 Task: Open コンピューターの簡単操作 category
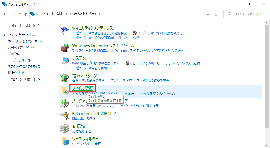click(x=24, y=79)
